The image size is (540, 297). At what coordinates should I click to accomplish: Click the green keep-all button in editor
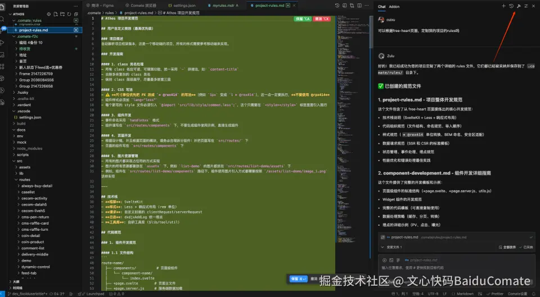pyautogui.click(x=303, y=19)
